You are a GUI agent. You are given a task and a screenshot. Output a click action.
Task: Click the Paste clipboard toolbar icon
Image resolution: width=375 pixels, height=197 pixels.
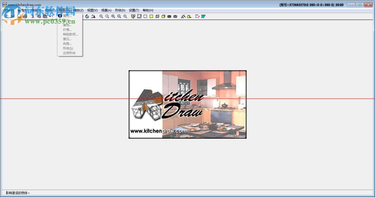[x=45, y=16]
